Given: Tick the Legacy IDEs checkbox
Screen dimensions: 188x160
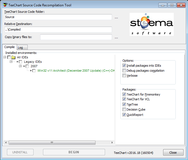Looking at the screenshot, I should pyautogui.click(x=21, y=62).
